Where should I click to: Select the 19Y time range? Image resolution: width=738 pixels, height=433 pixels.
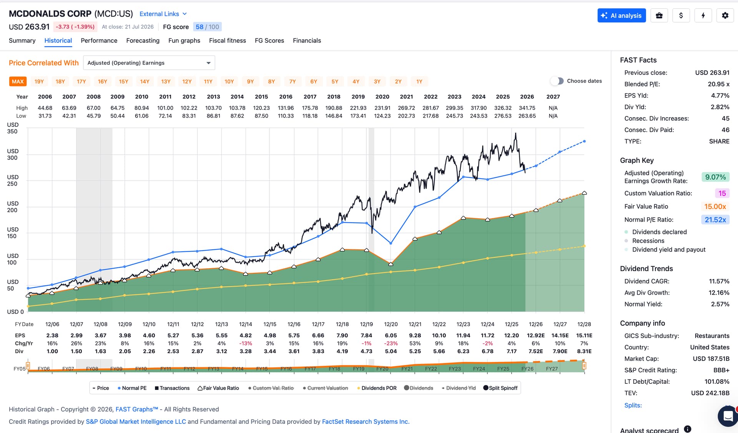pyautogui.click(x=39, y=81)
